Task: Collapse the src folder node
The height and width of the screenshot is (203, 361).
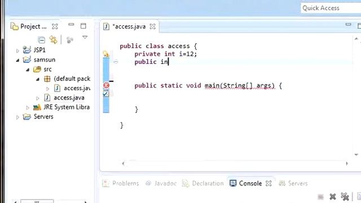Action: point(28,70)
